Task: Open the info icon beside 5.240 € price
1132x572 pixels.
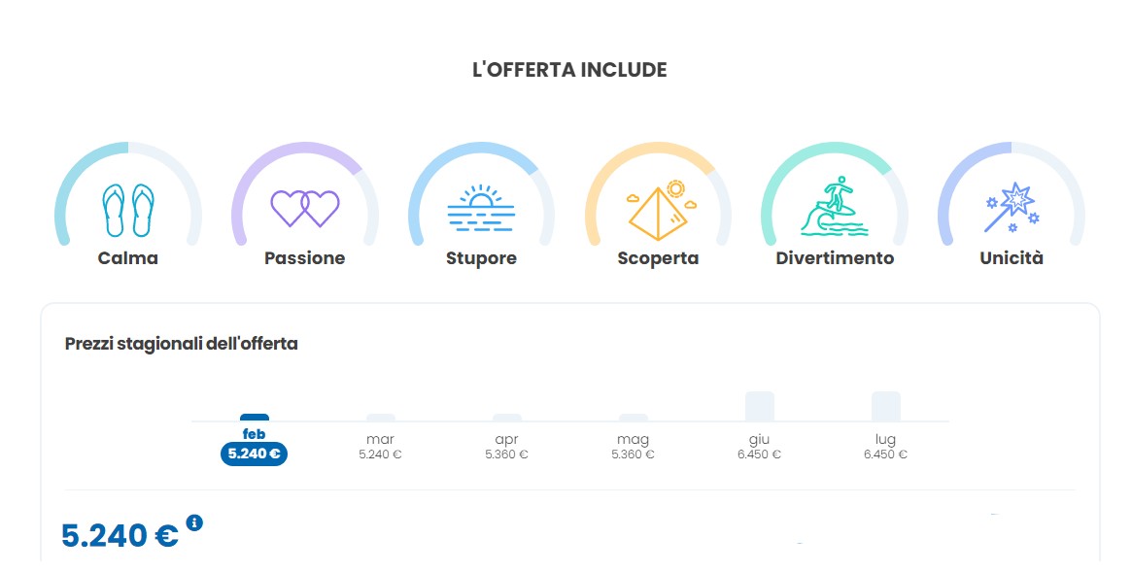Action: (x=194, y=522)
